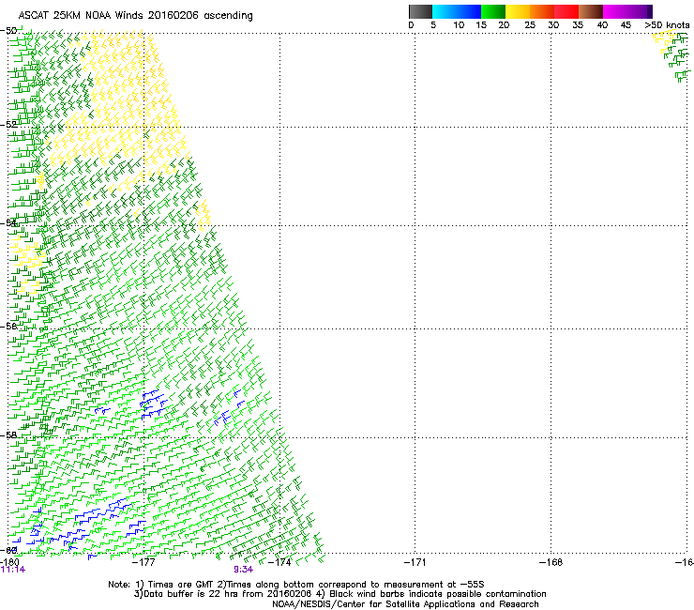Click the "0" label under the color bar
Screen dimensions: 694x610
[x=411, y=25]
